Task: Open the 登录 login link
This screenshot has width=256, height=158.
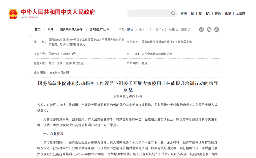Action: click(x=218, y=13)
